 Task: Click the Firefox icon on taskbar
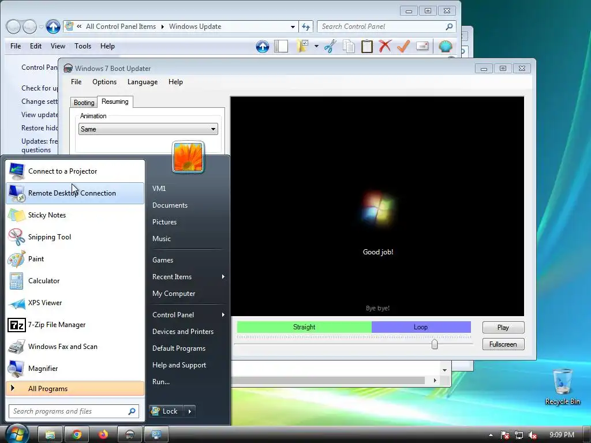103,435
